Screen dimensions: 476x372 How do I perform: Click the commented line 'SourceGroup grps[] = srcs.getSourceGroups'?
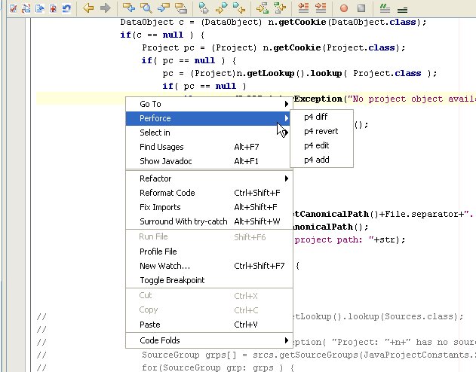point(309,355)
